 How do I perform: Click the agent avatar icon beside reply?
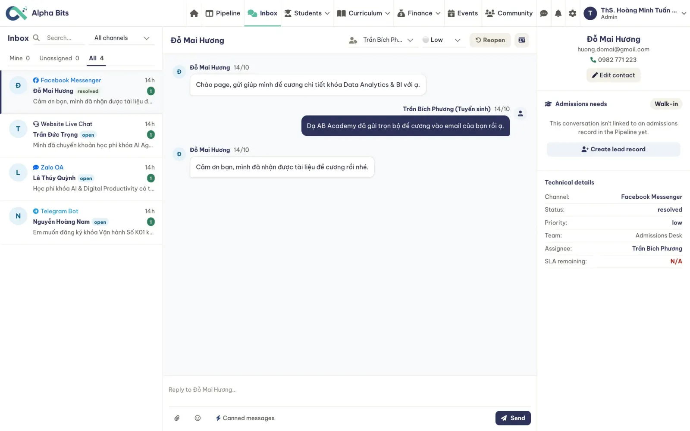tap(521, 114)
